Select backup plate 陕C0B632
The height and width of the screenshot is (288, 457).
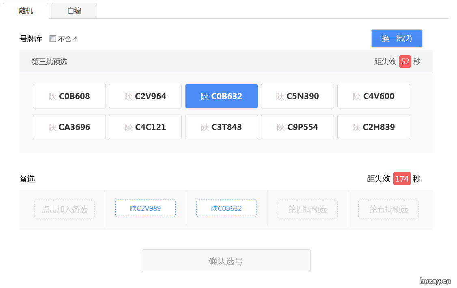(x=226, y=208)
